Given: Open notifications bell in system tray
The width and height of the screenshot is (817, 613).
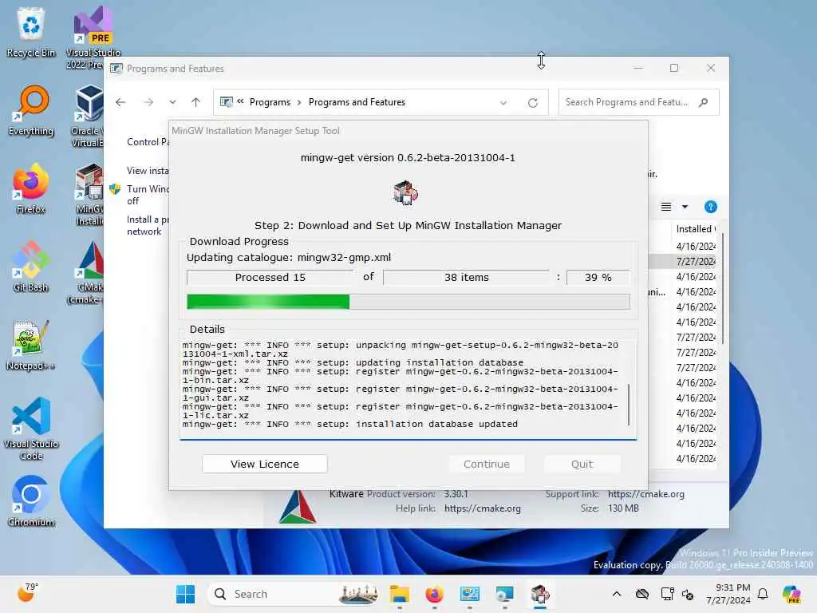Looking at the screenshot, I should (x=763, y=594).
